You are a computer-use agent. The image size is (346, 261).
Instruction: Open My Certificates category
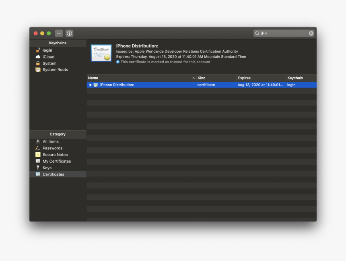click(57, 161)
